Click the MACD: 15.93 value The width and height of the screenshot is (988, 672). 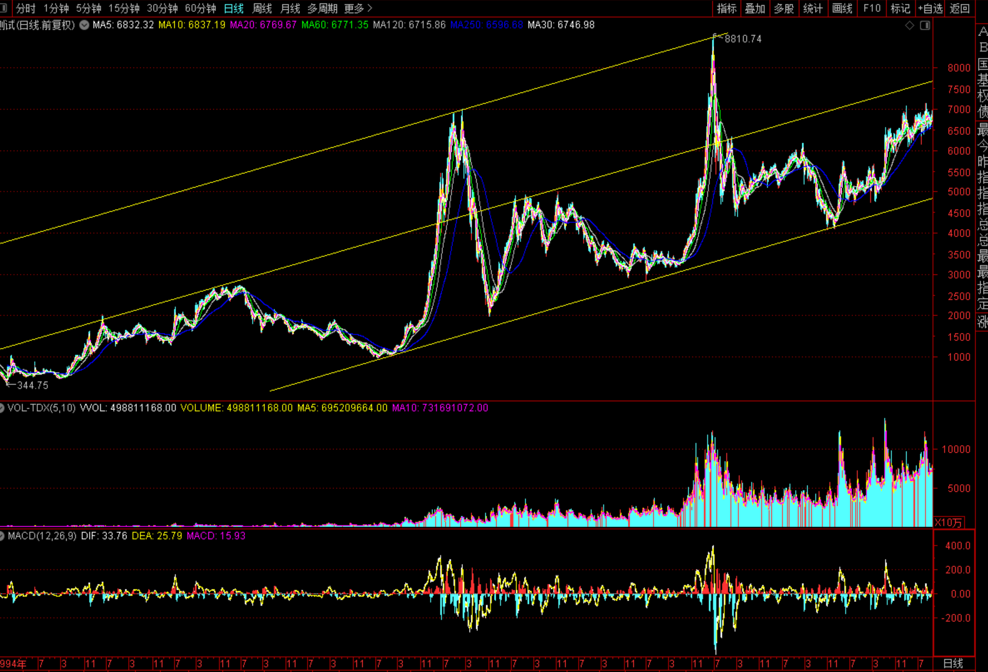(x=216, y=536)
